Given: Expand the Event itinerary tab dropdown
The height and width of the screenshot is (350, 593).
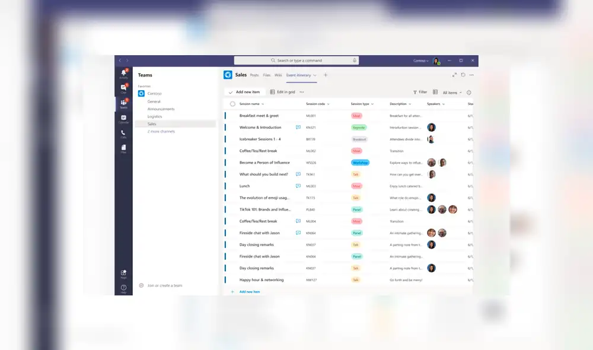Looking at the screenshot, I should point(314,75).
